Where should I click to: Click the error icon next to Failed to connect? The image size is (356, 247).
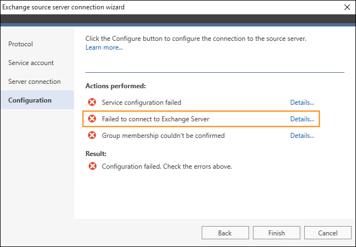click(x=92, y=119)
